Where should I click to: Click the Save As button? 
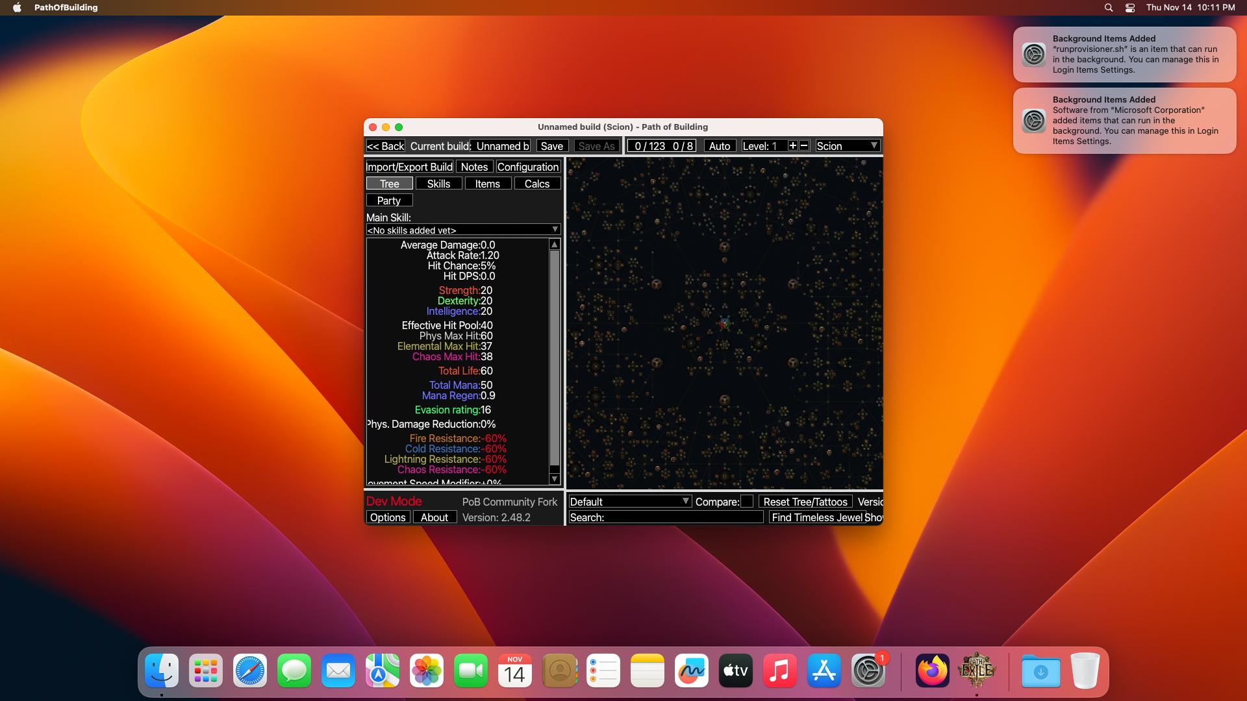[596, 146]
